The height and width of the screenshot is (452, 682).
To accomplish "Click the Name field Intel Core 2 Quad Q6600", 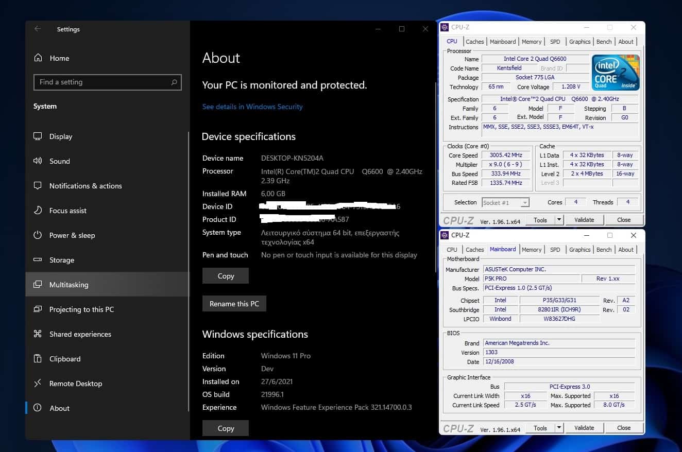I will pyautogui.click(x=536, y=59).
